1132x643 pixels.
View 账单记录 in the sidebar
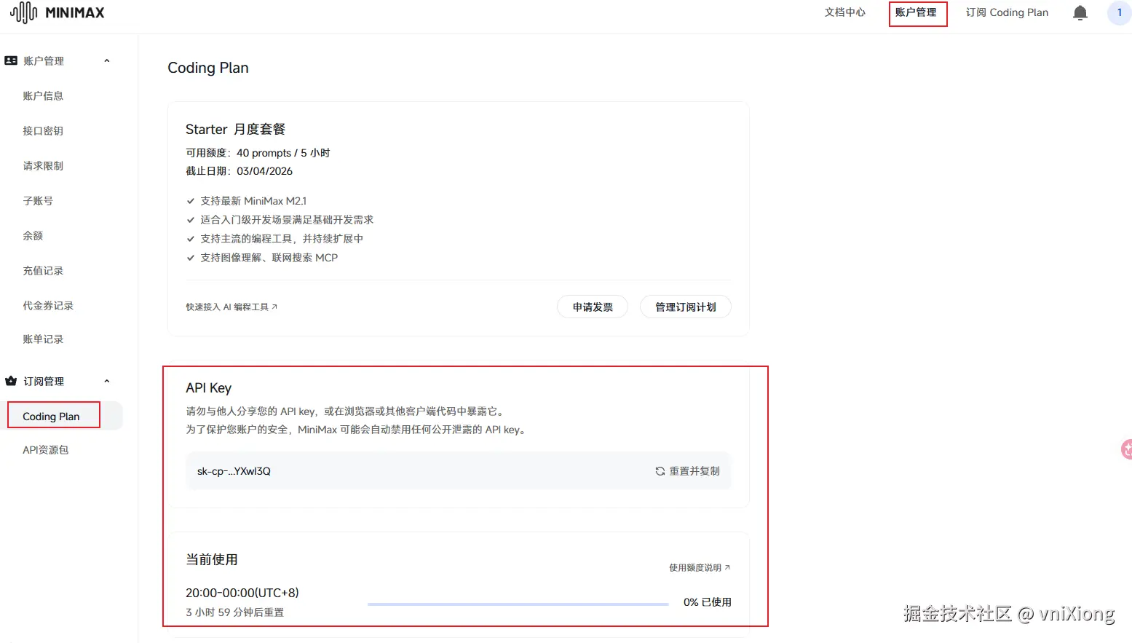click(x=43, y=339)
